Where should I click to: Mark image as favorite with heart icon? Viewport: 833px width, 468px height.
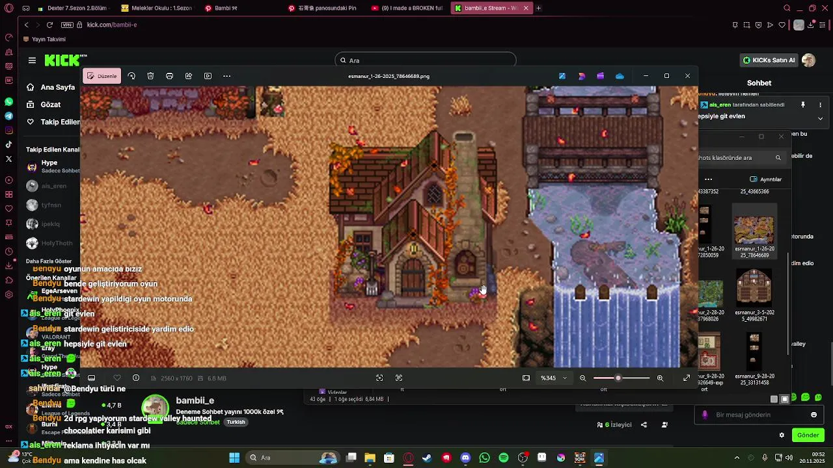point(117,378)
